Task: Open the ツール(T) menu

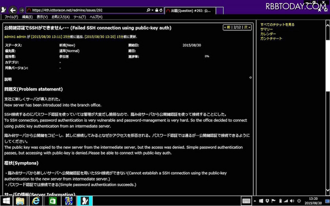Action: click(79, 17)
